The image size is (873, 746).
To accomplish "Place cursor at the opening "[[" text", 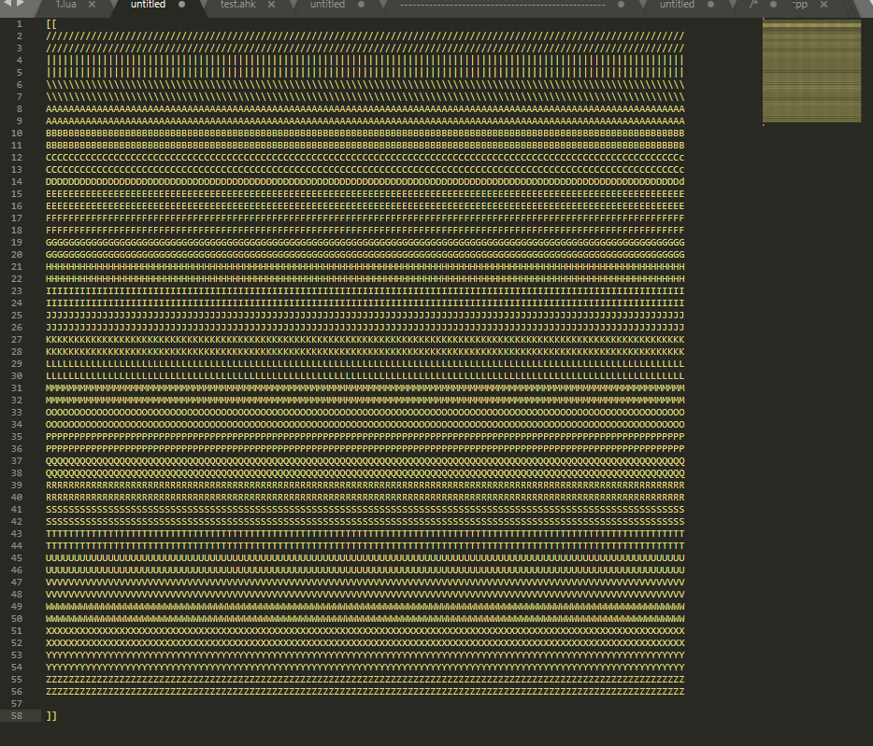I will pyautogui.click(x=51, y=24).
